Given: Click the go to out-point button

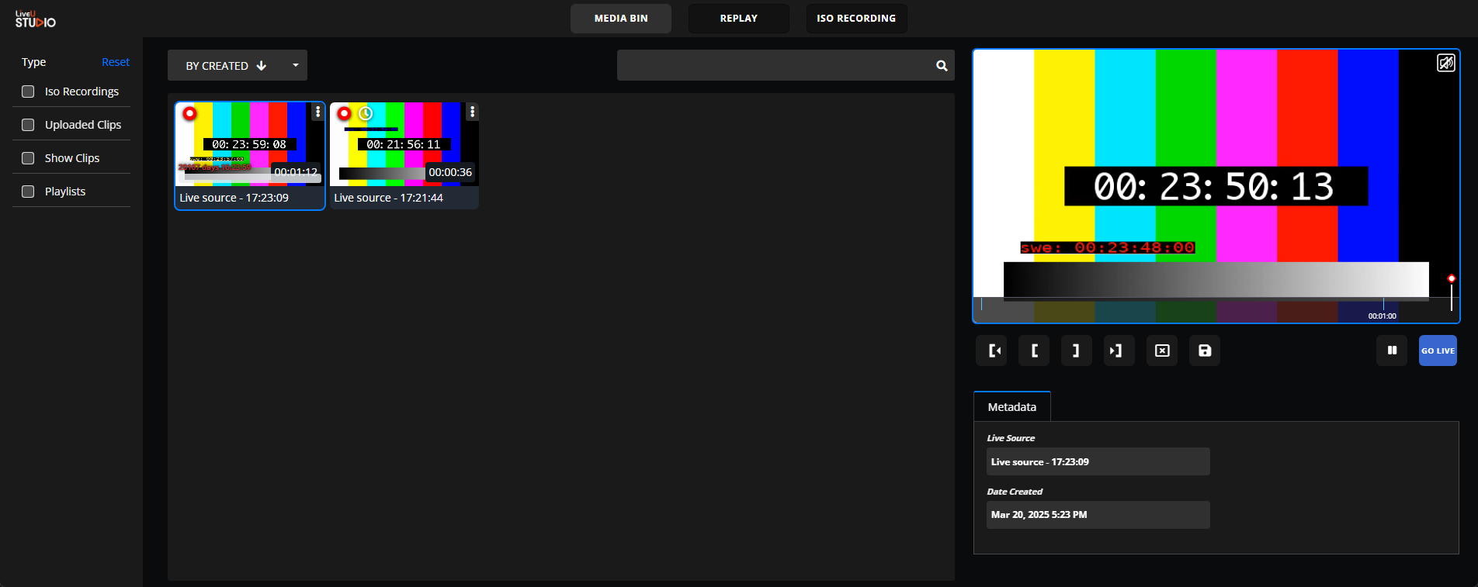Looking at the screenshot, I should [1119, 350].
